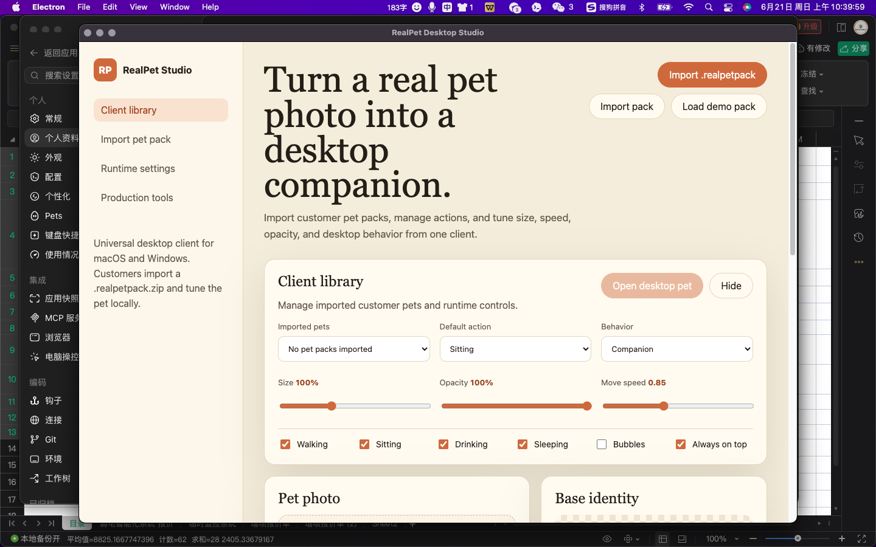876x547 pixels.
Task: Open the Imported pets dropdown
Action: 354,349
